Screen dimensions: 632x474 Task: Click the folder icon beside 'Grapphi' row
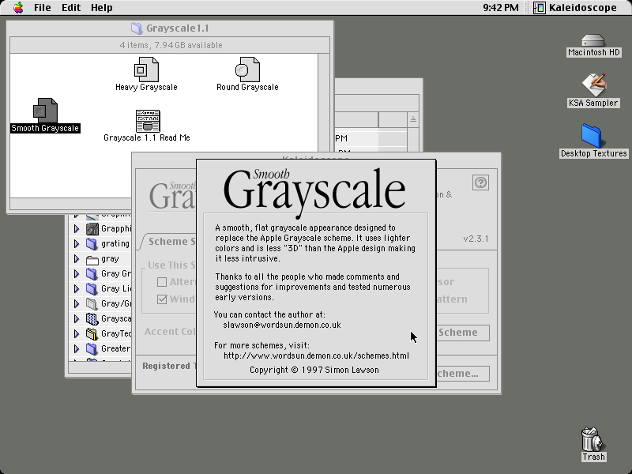92,229
